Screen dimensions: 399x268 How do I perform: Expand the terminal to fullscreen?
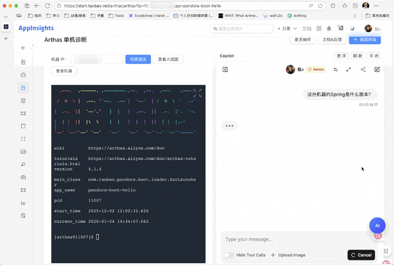197,93
